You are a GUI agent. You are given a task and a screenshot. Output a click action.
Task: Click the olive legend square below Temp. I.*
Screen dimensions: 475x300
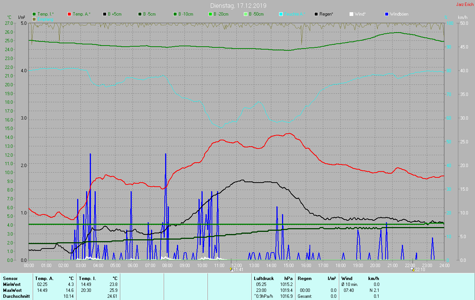tap(34, 19)
